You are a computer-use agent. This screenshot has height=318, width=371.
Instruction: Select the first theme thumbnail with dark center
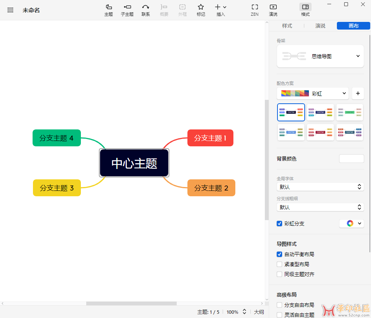click(291, 112)
